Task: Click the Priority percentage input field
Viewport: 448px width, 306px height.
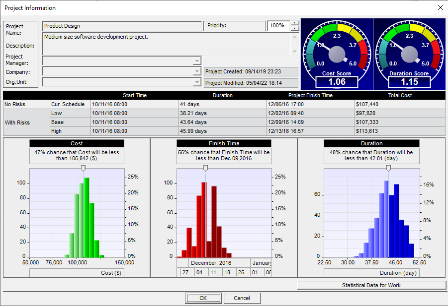Action: click(278, 26)
